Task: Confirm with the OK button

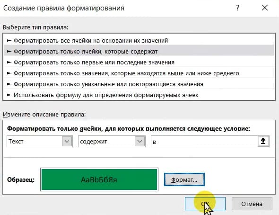Action: pos(205,204)
